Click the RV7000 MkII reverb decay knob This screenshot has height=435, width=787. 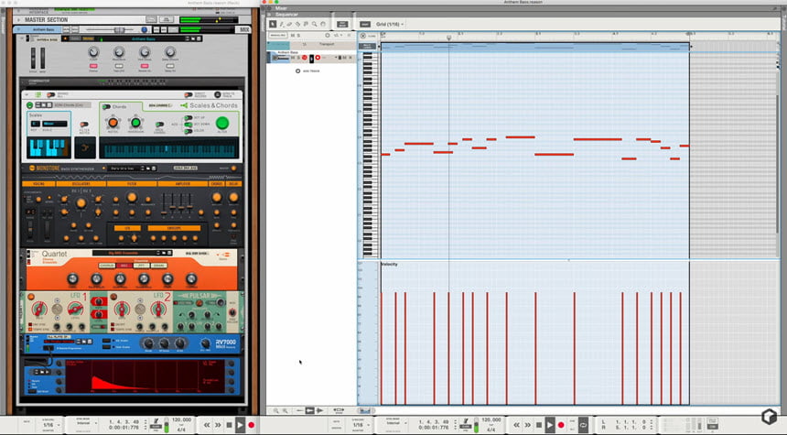tap(148, 343)
